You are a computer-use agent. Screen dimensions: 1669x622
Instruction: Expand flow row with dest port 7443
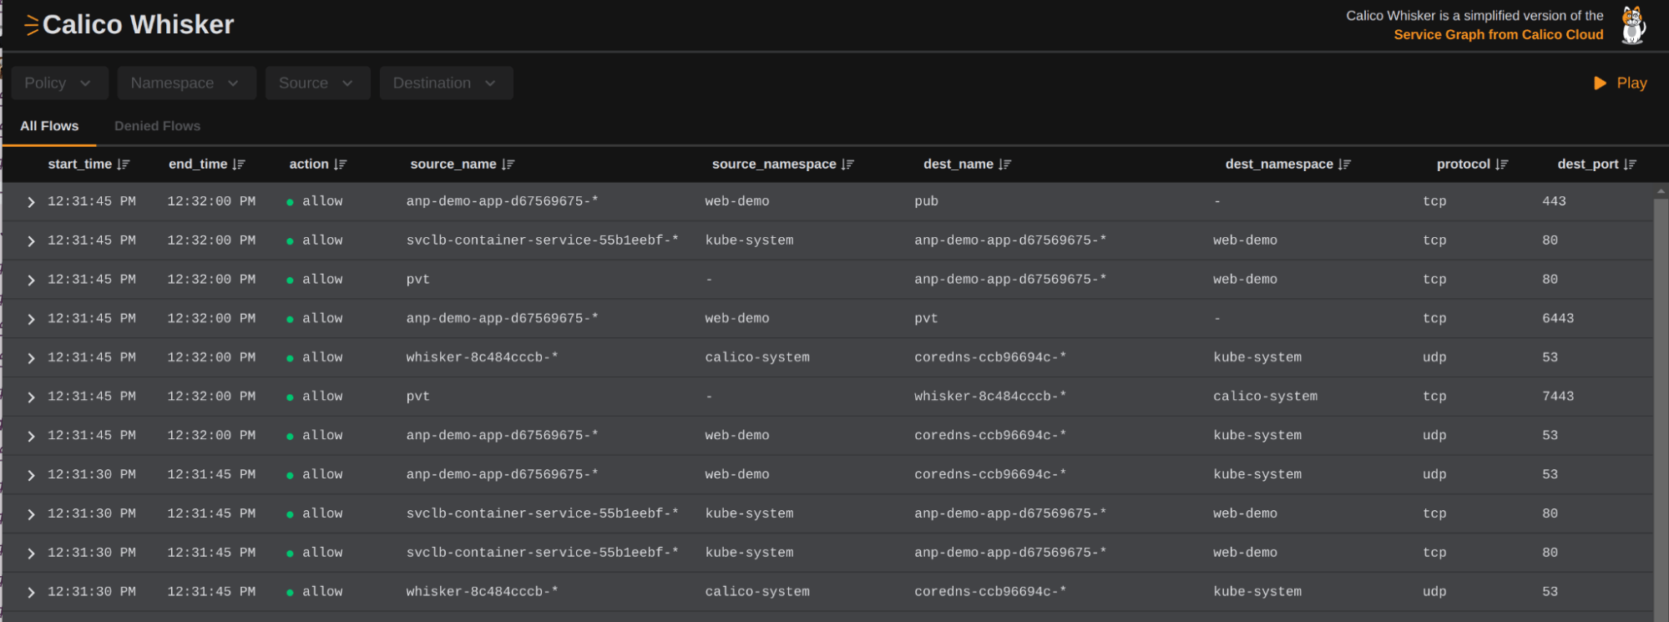pos(31,397)
